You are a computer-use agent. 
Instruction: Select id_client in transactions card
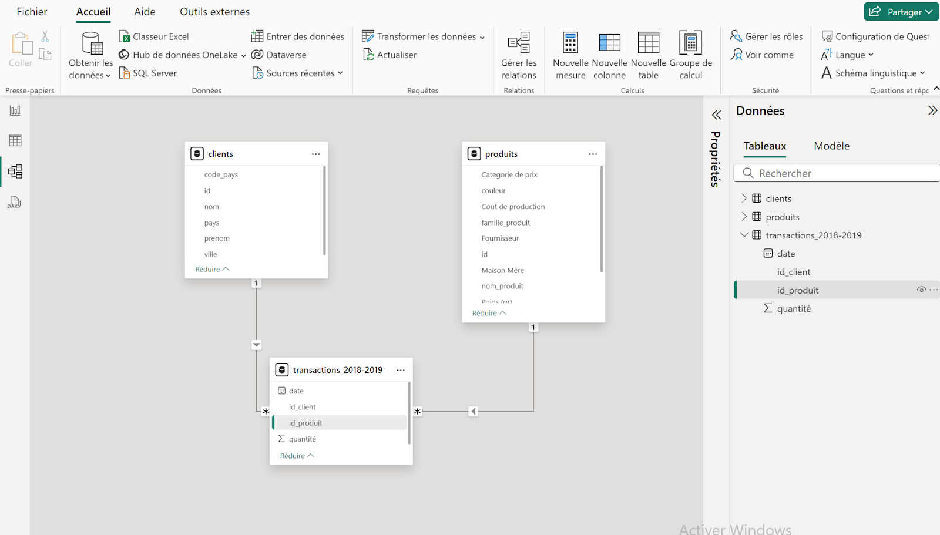302,407
